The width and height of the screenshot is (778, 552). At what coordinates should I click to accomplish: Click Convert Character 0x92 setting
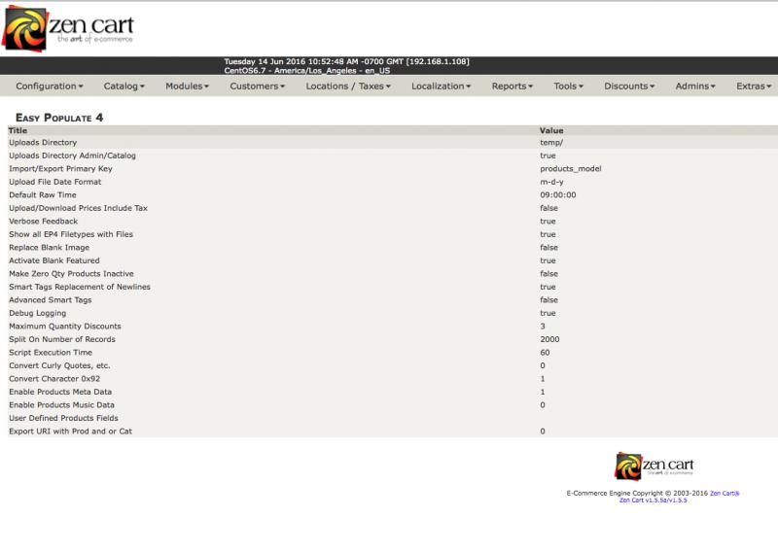393,379
